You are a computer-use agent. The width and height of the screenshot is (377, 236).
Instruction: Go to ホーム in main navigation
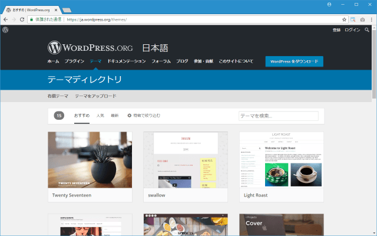click(x=53, y=61)
